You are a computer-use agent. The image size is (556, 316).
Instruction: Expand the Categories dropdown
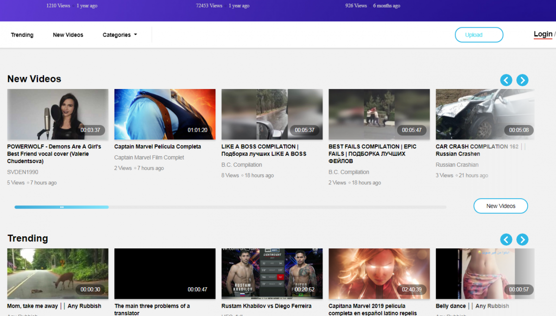[120, 35]
